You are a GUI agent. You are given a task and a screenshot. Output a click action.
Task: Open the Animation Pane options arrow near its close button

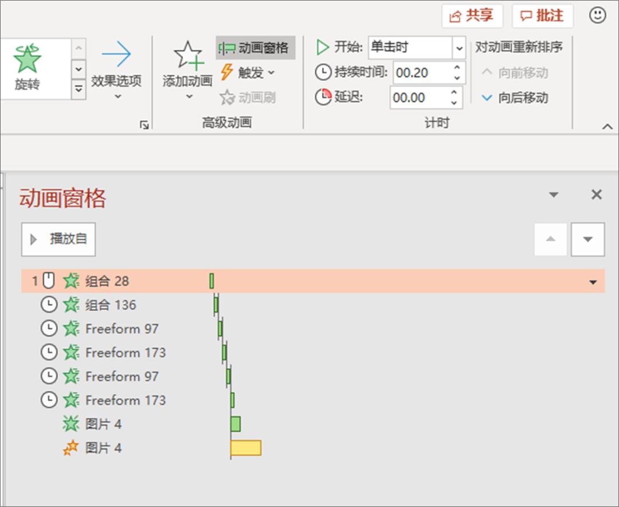[x=553, y=195]
